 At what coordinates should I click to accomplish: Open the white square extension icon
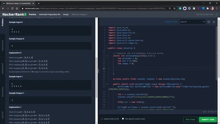(x=194, y=8)
